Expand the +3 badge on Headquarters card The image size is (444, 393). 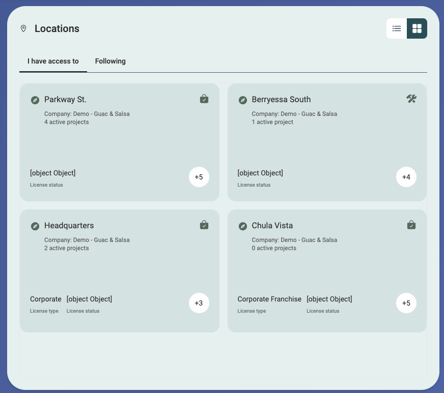pos(199,303)
